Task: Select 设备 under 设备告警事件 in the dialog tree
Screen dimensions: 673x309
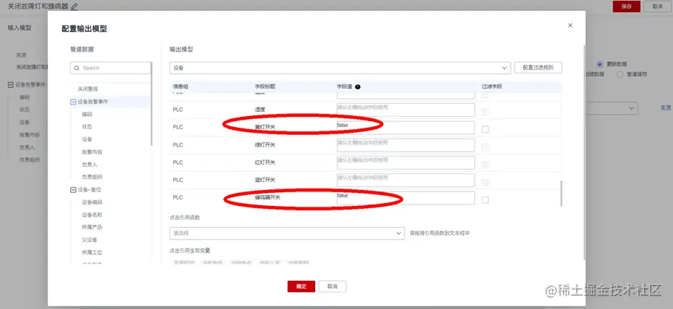Action: coord(87,139)
